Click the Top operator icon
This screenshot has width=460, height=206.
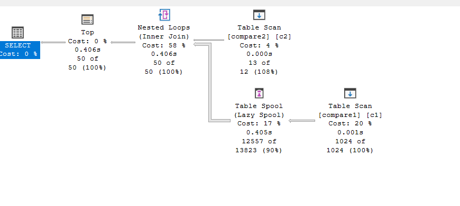click(87, 19)
